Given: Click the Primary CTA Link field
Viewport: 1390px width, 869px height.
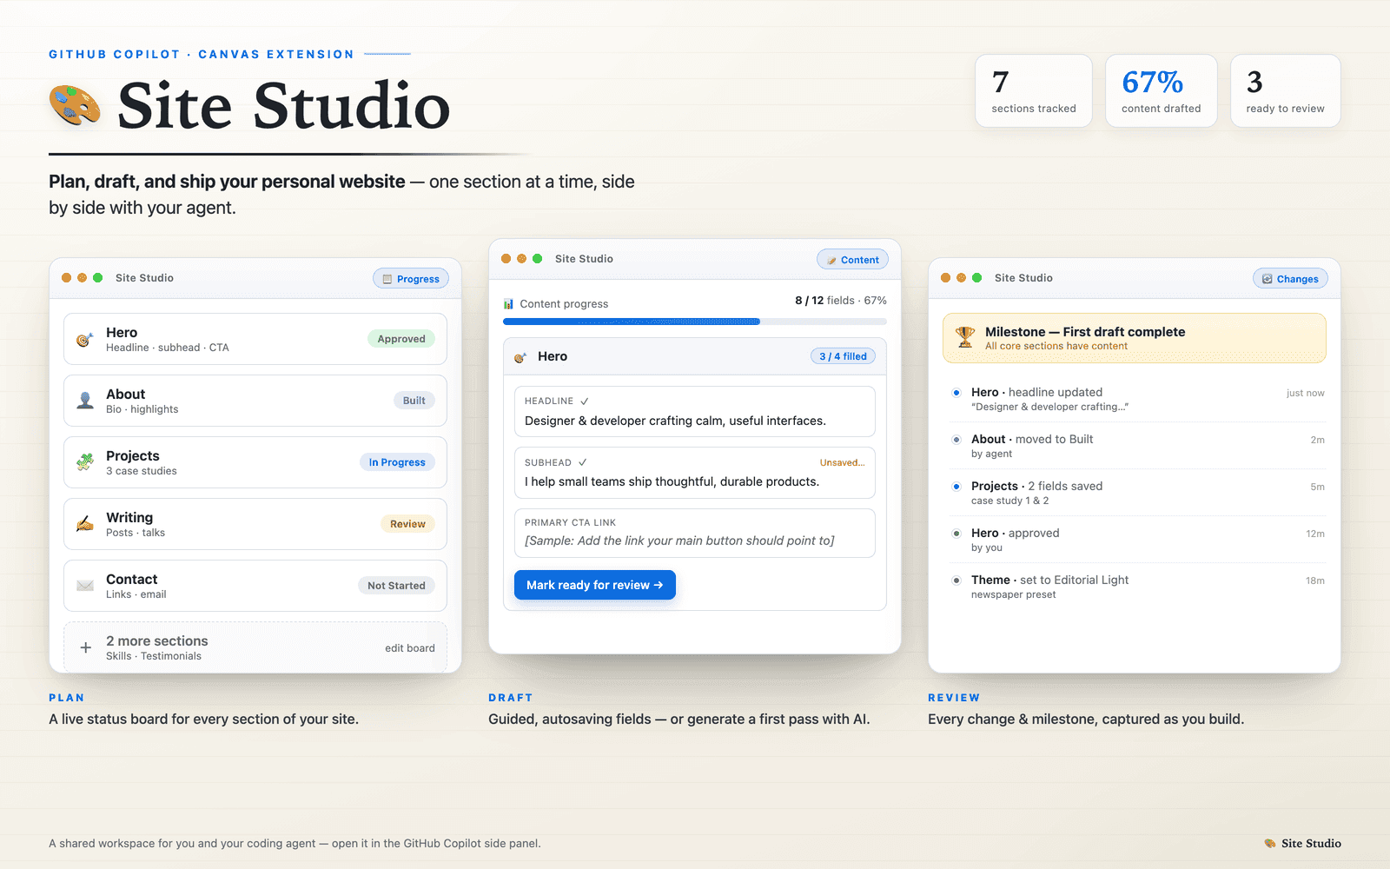Looking at the screenshot, I should pos(695,533).
